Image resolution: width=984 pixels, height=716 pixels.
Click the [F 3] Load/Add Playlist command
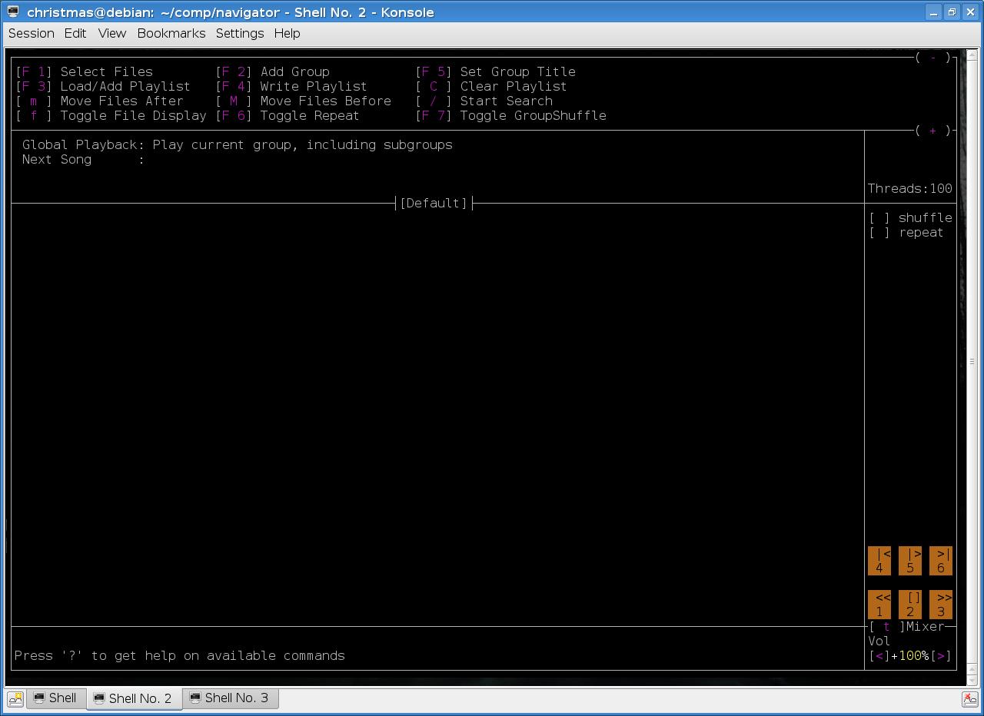click(103, 86)
